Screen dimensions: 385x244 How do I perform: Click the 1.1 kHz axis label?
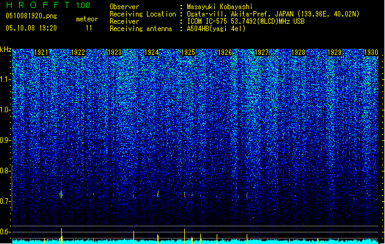[x=5, y=79]
